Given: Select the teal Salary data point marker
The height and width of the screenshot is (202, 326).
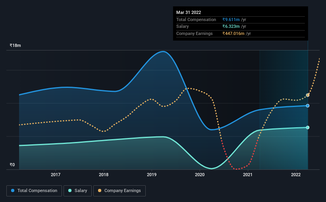Looking at the screenshot, I should (x=307, y=128).
